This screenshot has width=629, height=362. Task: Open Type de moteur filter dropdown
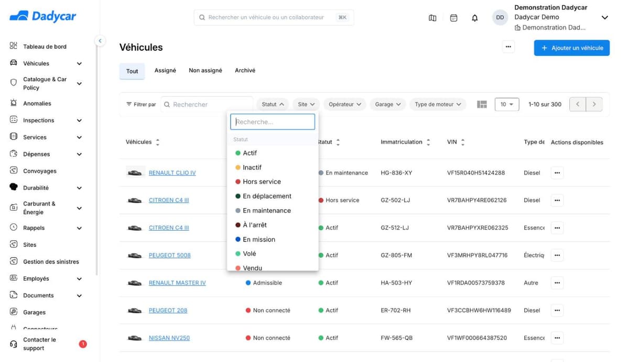pyautogui.click(x=438, y=104)
